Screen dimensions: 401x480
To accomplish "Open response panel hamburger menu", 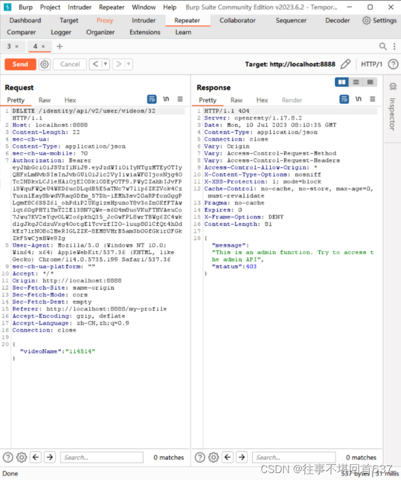I will point(373,99).
